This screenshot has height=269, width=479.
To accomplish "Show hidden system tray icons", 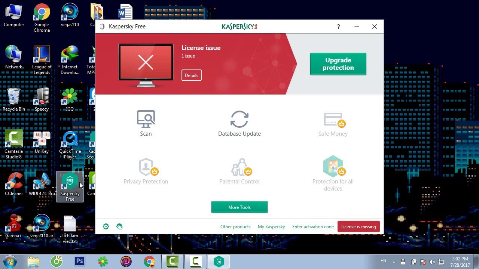I will point(394,262).
